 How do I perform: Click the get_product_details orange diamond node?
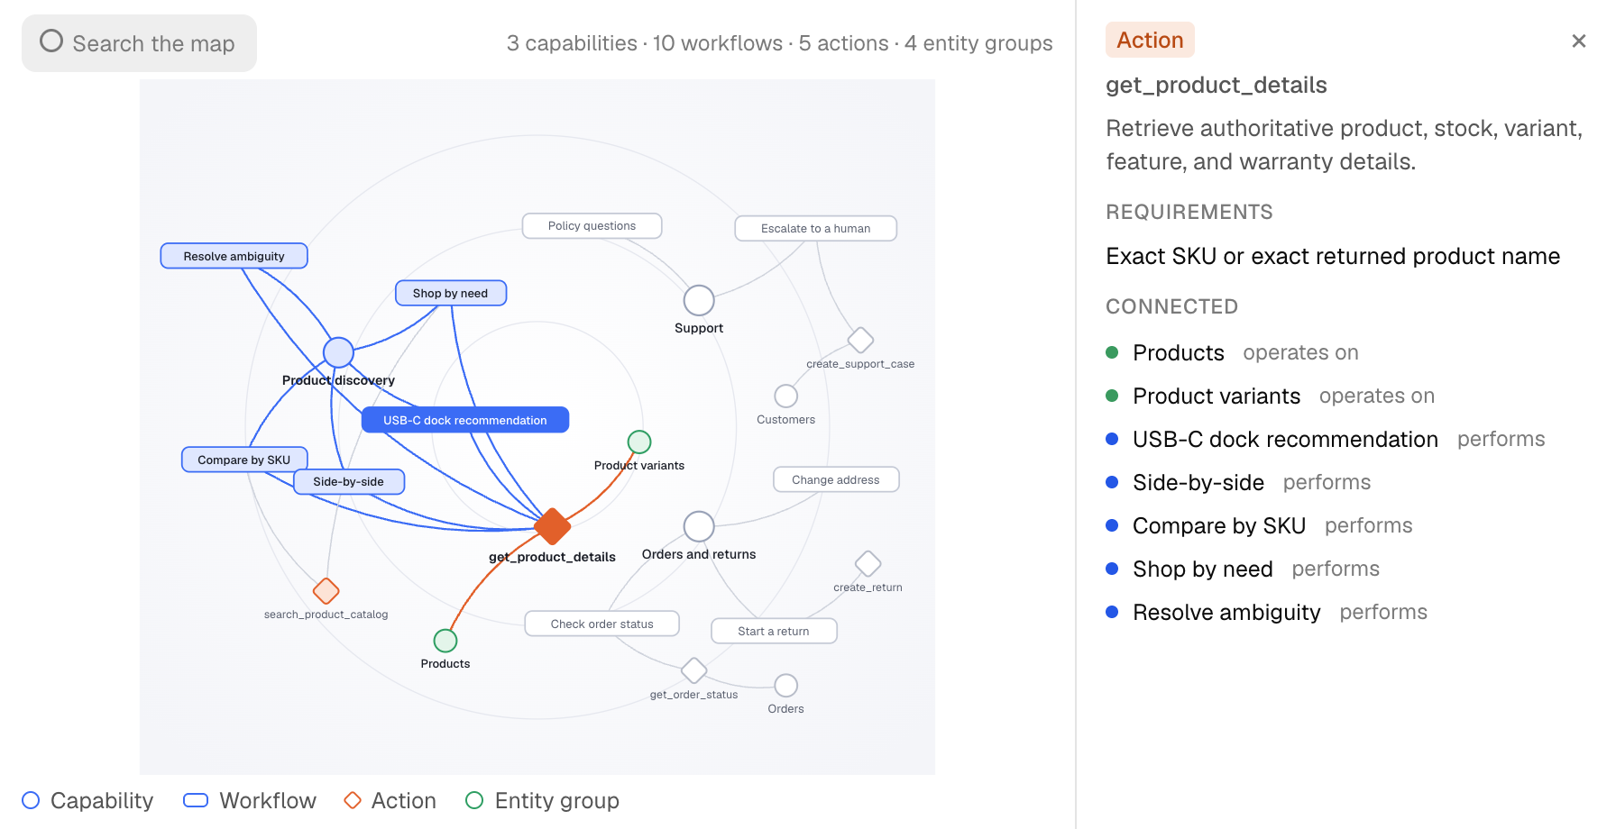pos(552,526)
